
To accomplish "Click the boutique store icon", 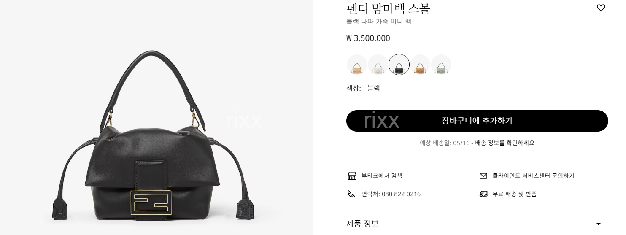I will point(352,176).
